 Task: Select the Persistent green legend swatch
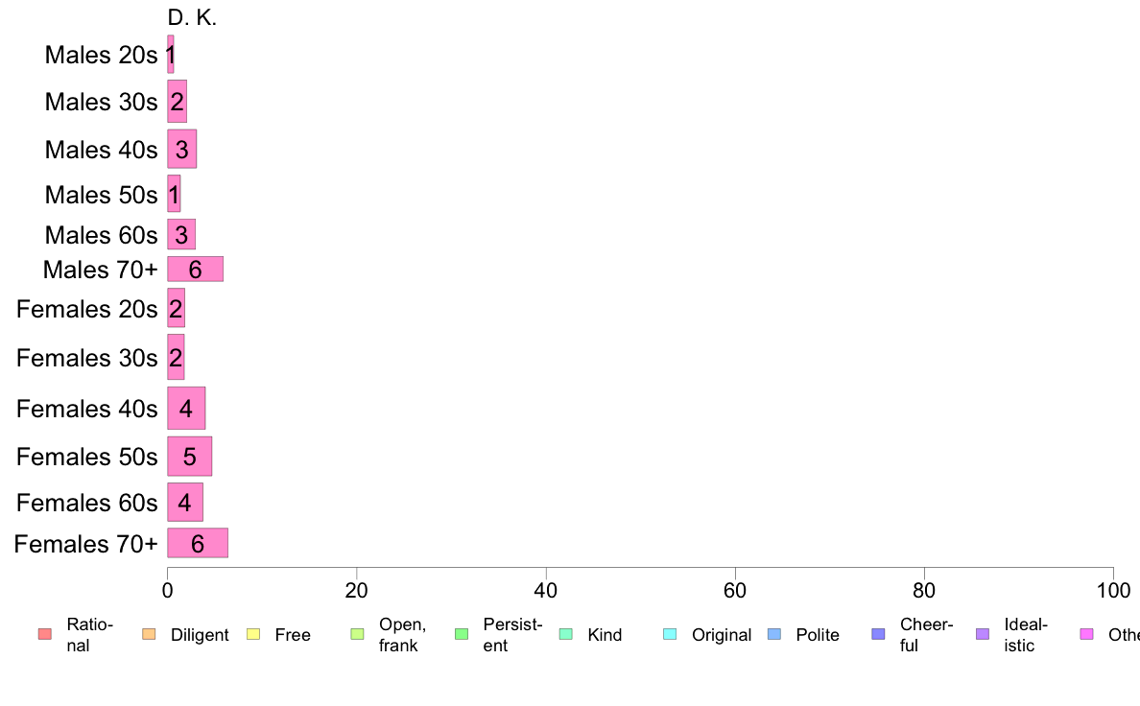click(x=462, y=634)
